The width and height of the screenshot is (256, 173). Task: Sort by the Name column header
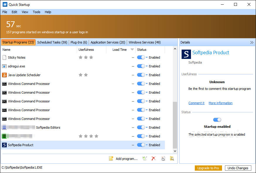click(39, 50)
